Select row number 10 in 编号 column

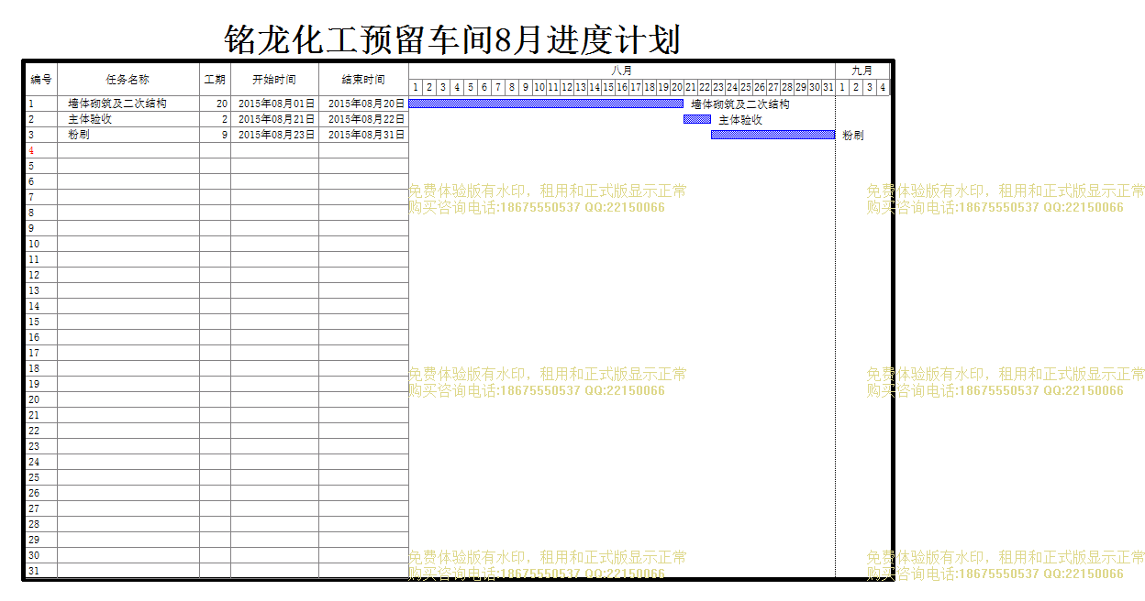pyautogui.click(x=41, y=244)
